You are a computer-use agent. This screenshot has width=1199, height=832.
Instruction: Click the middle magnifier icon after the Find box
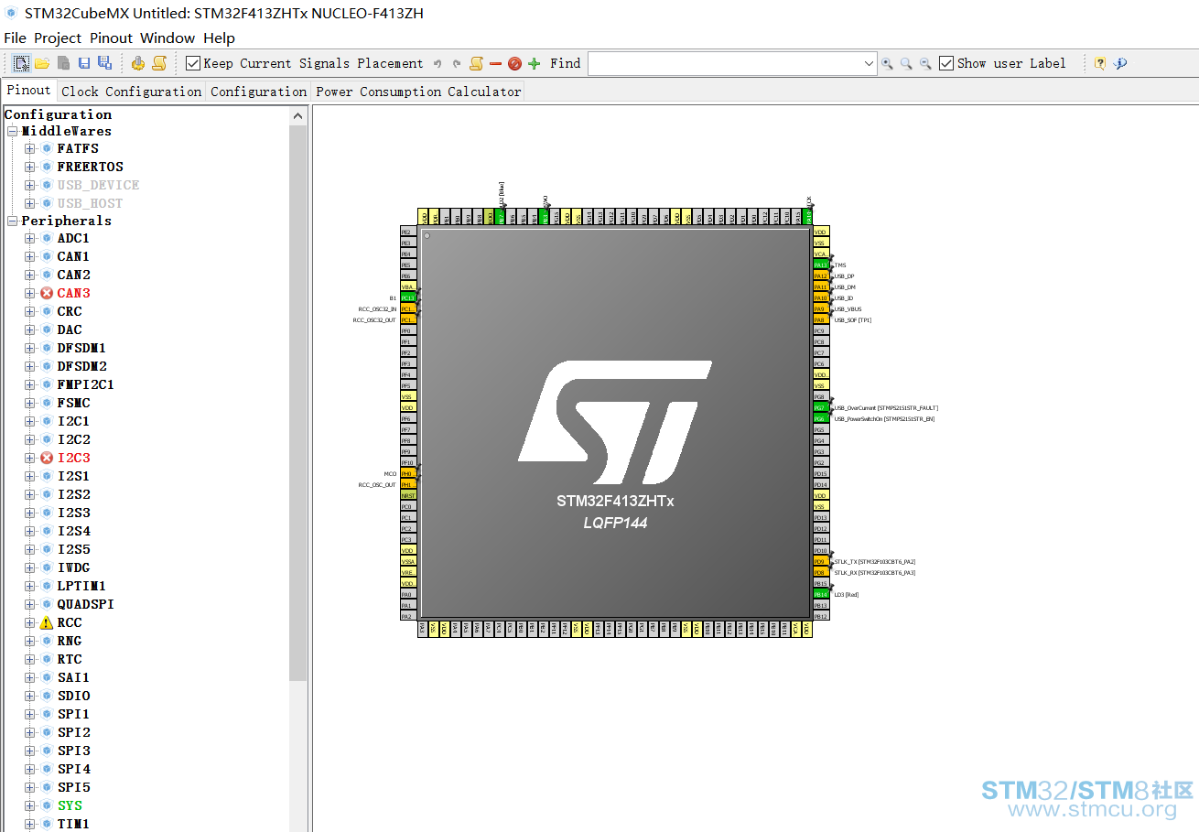click(906, 63)
